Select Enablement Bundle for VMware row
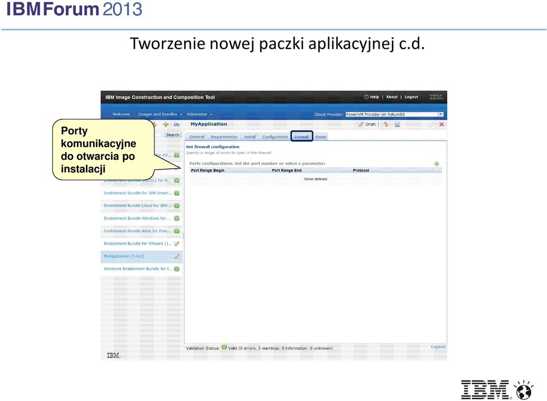This screenshot has width=547, height=401. point(142,243)
